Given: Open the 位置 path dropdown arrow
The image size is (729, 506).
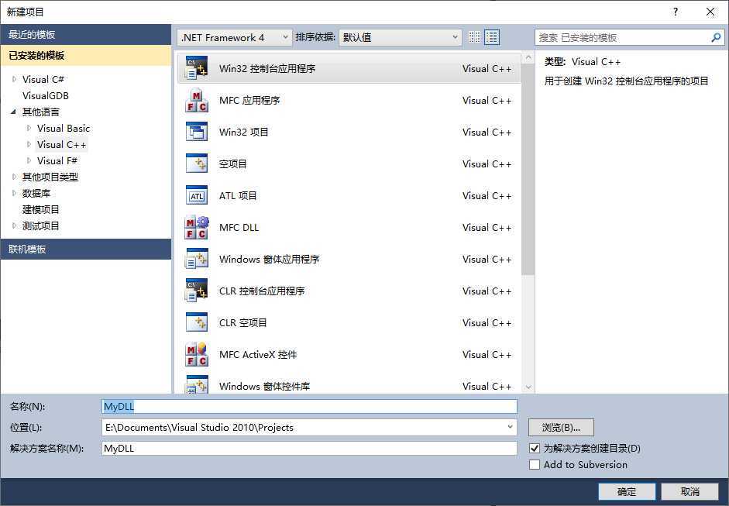Looking at the screenshot, I should pos(510,427).
